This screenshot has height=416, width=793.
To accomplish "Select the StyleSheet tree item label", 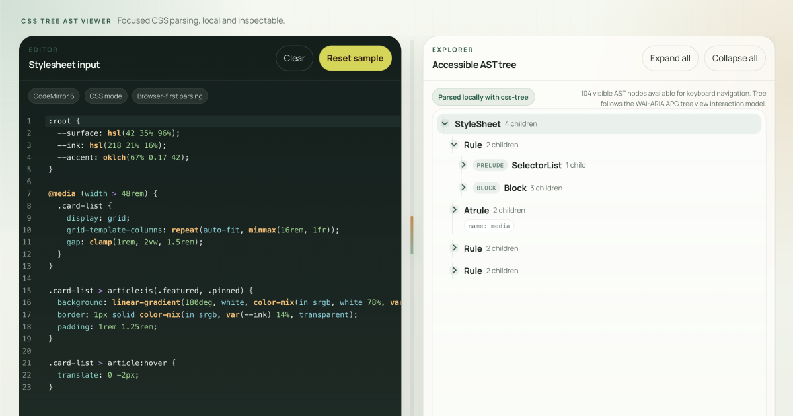I will [x=477, y=124].
